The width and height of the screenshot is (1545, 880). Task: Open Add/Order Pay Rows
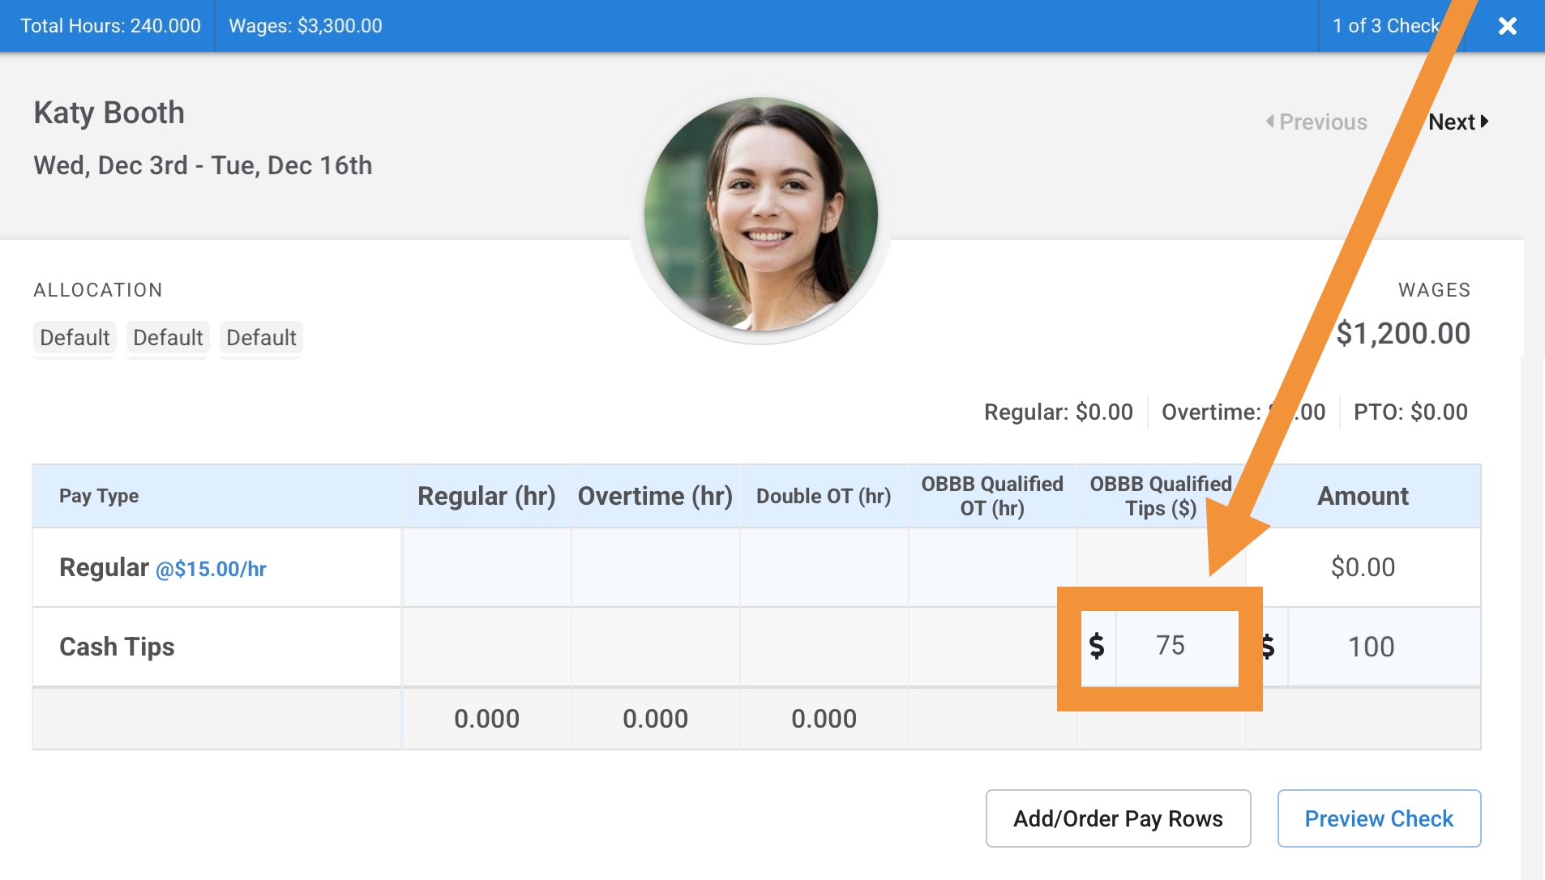point(1118,818)
